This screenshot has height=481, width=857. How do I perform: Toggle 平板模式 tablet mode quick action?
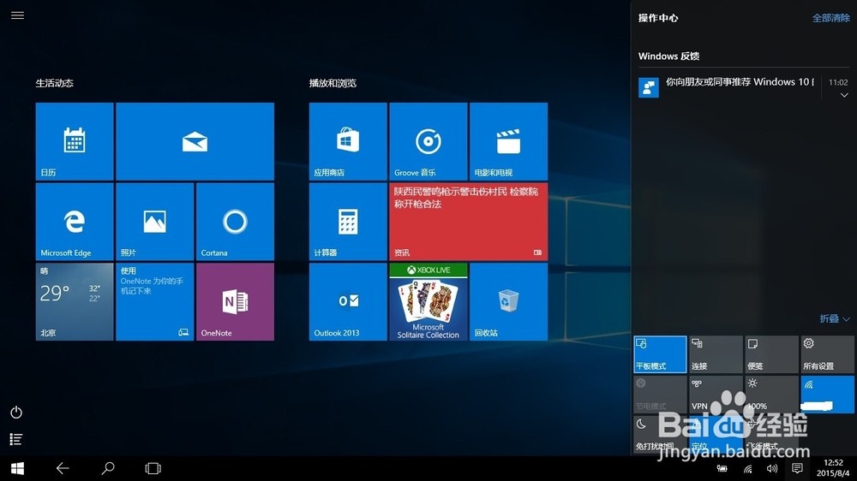(660, 354)
